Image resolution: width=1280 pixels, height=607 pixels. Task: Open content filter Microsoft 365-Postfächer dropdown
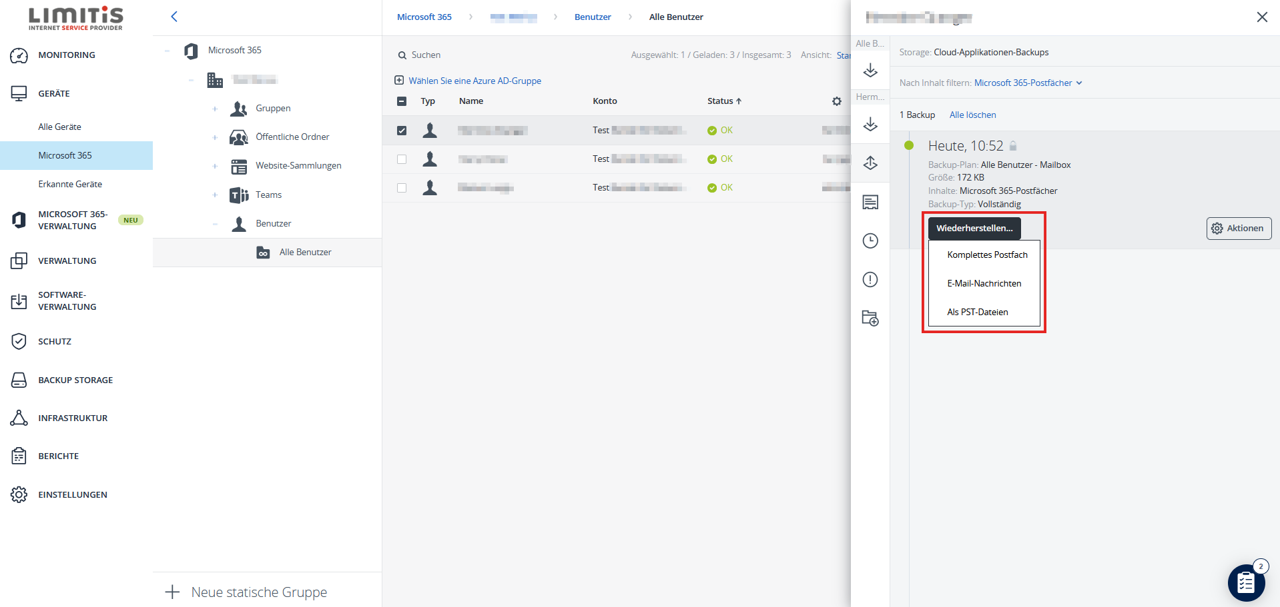tap(1028, 83)
